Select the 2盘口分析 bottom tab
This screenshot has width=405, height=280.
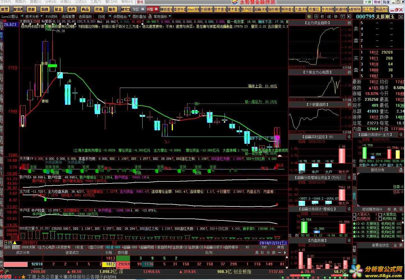(x=96, y=247)
